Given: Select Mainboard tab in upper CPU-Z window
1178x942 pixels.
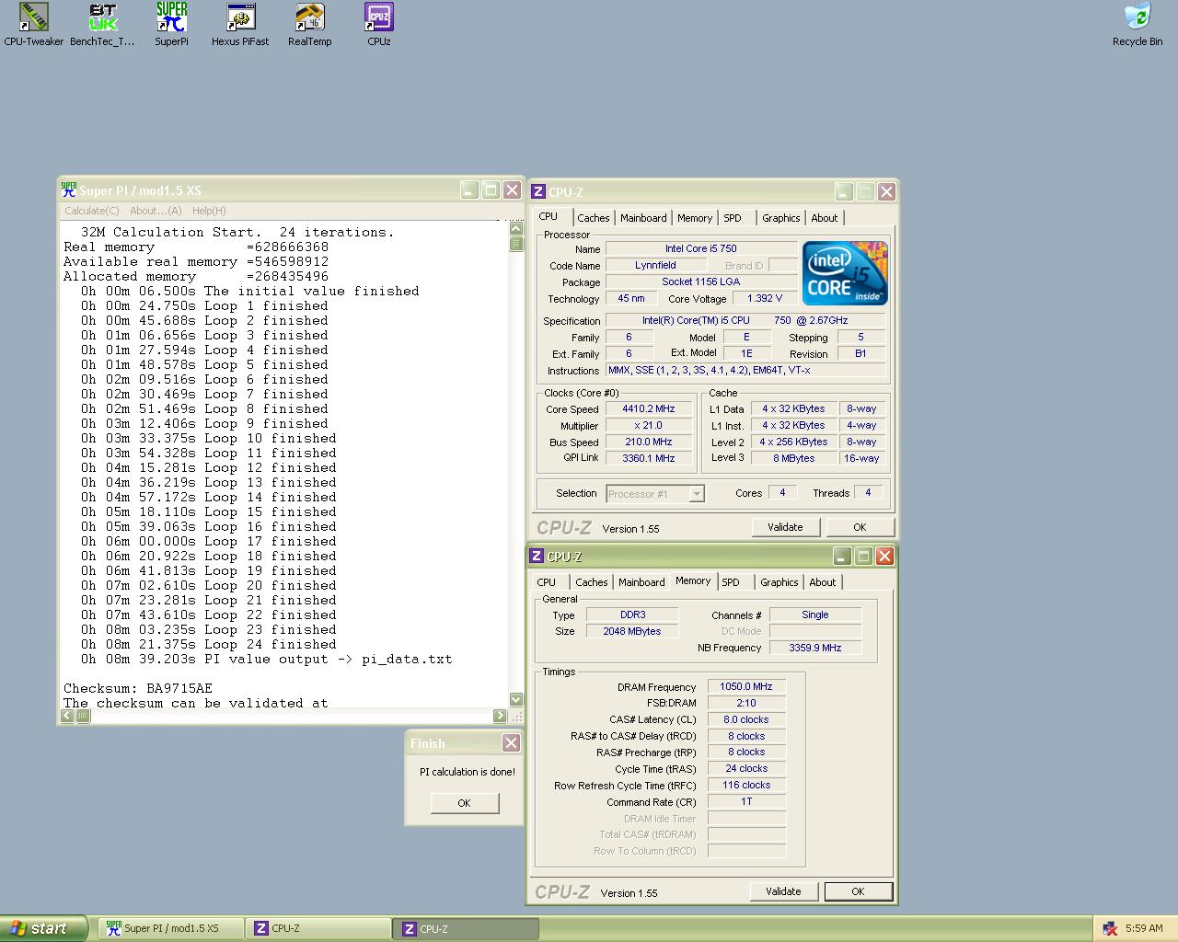Looking at the screenshot, I should pyautogui.click(x=643, y=218).
